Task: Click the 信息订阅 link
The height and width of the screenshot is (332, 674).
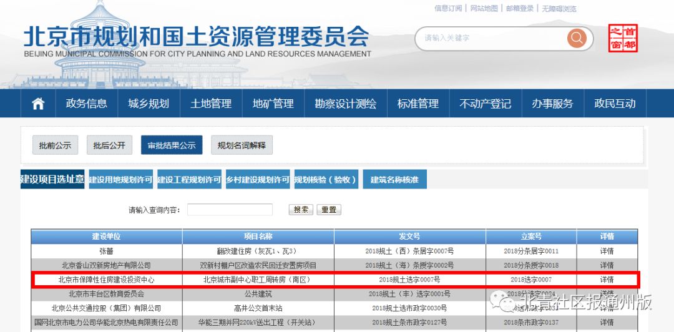Action: tap(448, 8)
